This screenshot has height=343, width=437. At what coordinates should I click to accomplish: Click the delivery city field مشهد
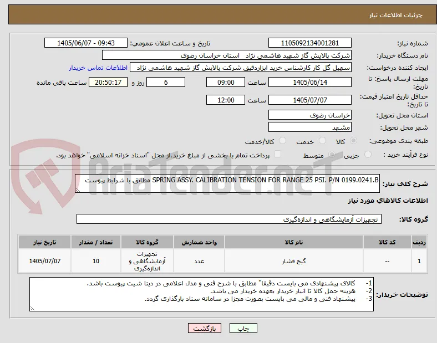(x=309, y=127)
